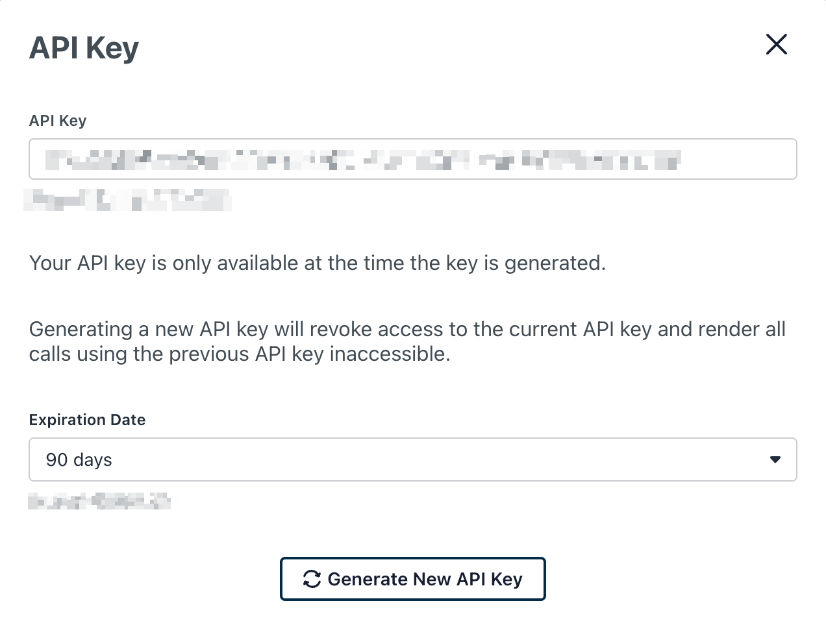Click the middle of the Expiration Date select box

[x=413, y=459]
